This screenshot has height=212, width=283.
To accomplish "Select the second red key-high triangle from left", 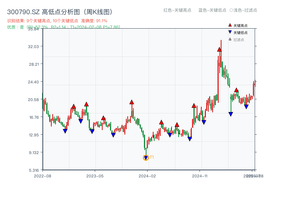I will click(x=86, y=104).
